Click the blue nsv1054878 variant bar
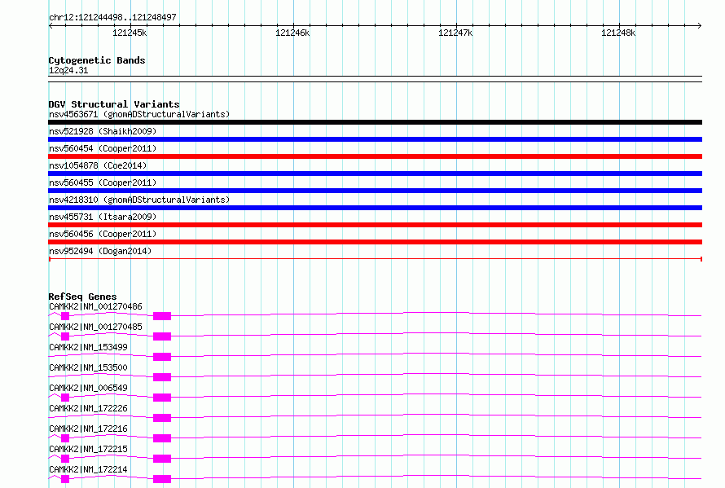Viewport: 725px width, 488px height. pyautogui.click(x=375, y=174)
